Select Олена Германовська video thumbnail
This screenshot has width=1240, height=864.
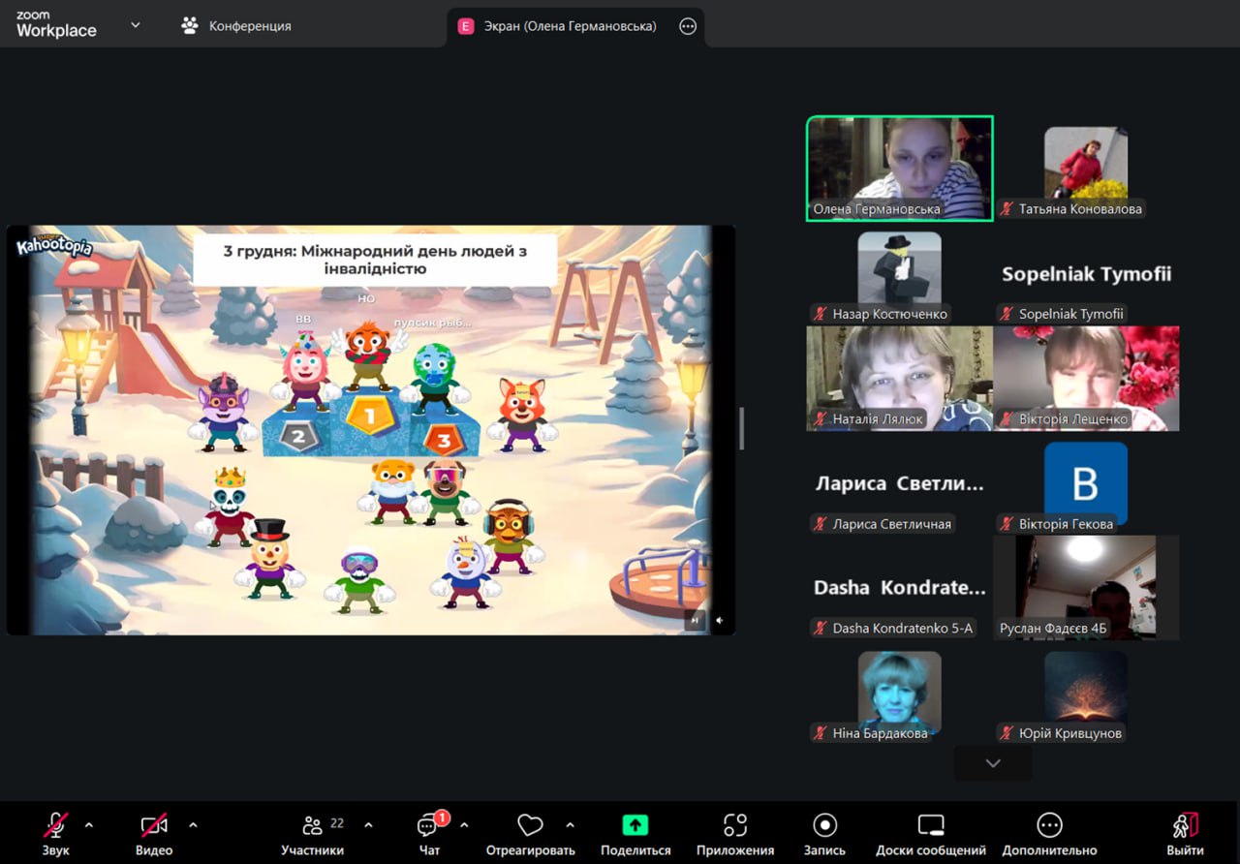(x=899, y=169)
